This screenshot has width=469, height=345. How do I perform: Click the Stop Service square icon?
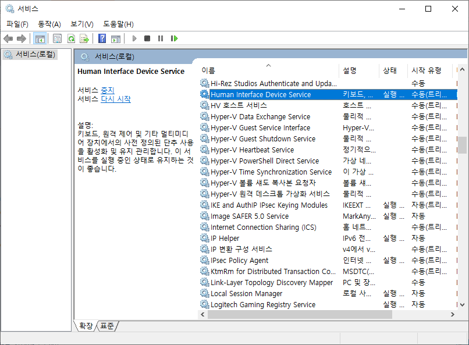pyautogui.click(x=147, y=38)
